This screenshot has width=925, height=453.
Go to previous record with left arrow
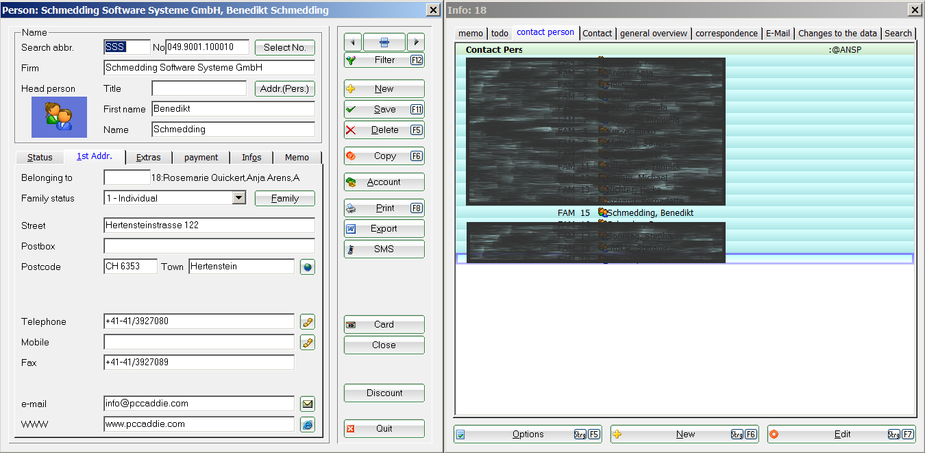pyautogui.click(x=352, y=42)
